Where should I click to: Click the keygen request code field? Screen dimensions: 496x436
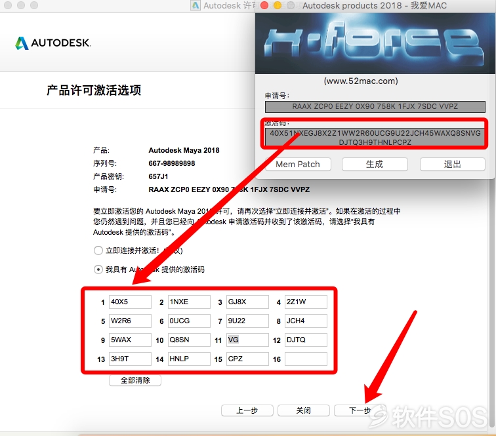[375, 107]
